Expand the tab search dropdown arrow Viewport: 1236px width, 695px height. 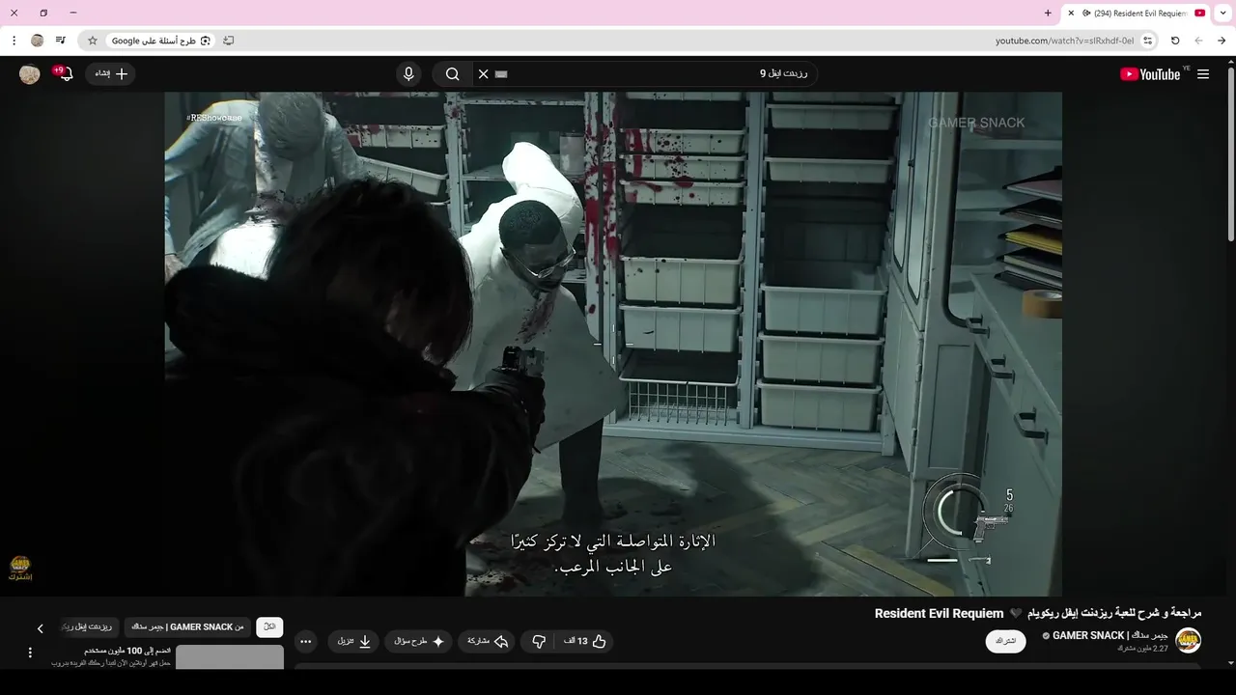tap(1224, 14)
